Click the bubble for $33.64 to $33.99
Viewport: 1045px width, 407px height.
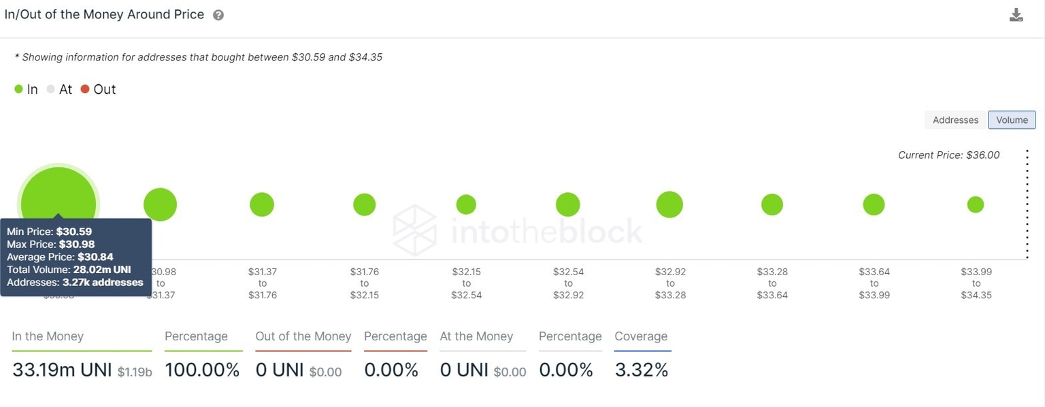pos(874,205)
